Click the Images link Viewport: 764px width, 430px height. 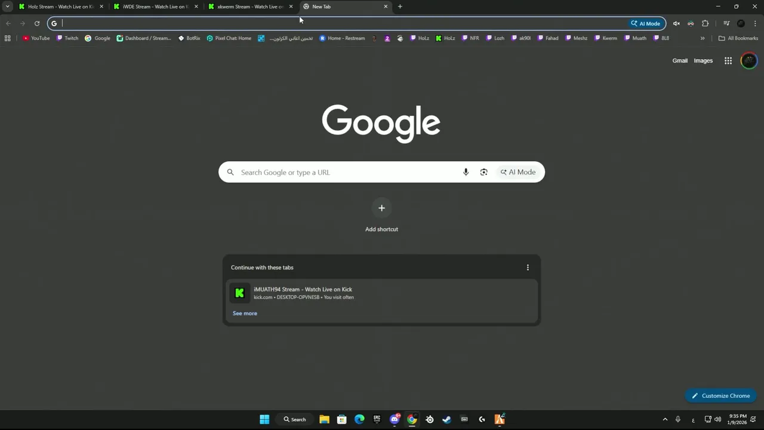(703, 60)
